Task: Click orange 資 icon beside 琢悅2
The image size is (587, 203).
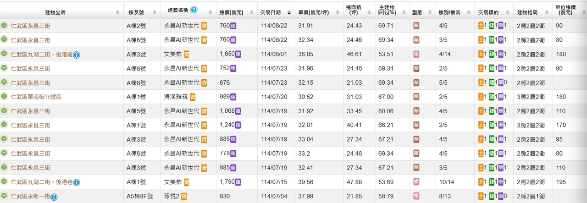Action: [183, 197]
